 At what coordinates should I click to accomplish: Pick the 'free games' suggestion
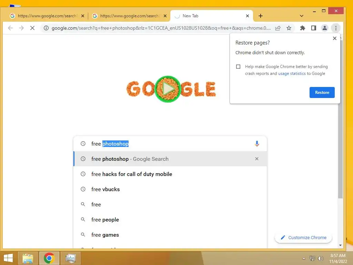170,235
